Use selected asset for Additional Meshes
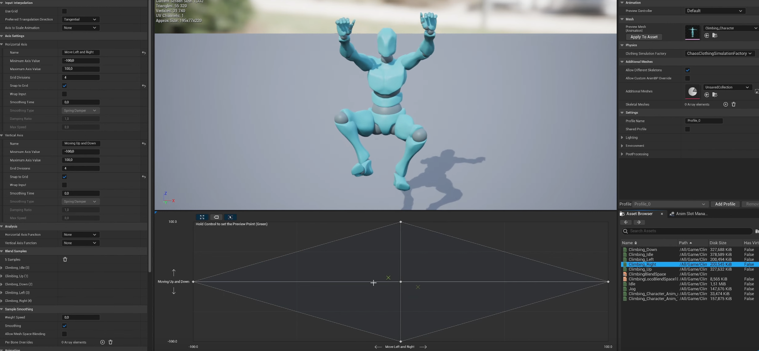Screen dimensions: 759x351 (707, 95)
